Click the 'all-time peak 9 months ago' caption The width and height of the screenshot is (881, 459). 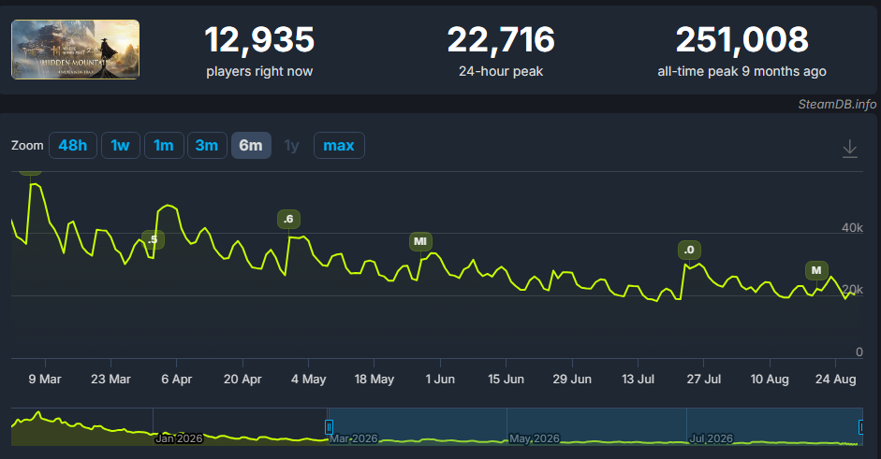coord(742,71)
